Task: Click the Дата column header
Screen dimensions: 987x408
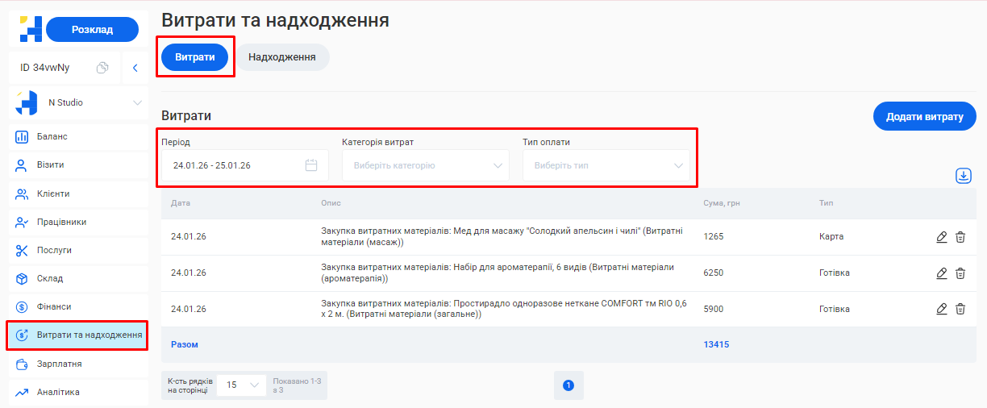Action: [180, 202]
